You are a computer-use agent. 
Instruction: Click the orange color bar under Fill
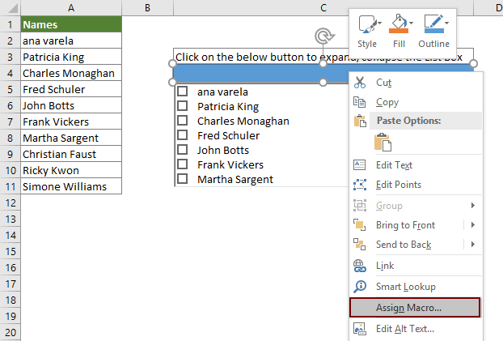tap(399, 32)
